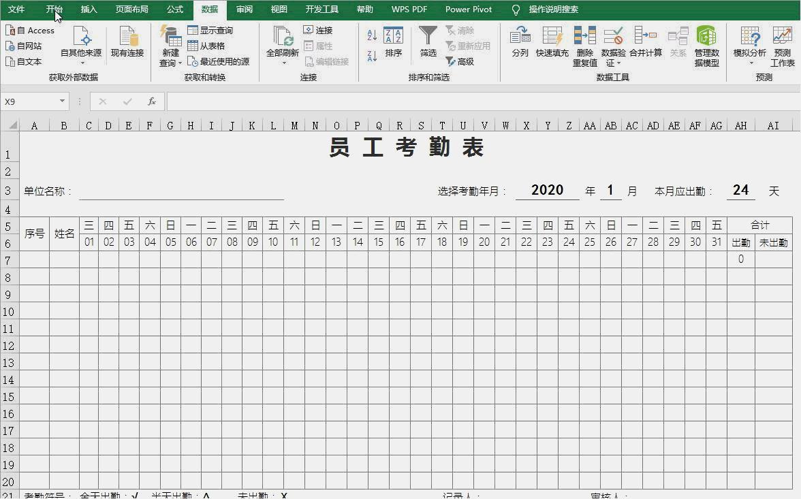Switch to the Home (开始) tab
The image size is (801, 499).
pyautogui.click(x=54, y=10)
